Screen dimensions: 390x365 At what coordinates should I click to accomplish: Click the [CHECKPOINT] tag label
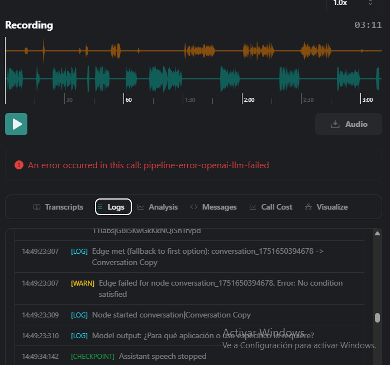pyautogui.click(x=93, y=356)
